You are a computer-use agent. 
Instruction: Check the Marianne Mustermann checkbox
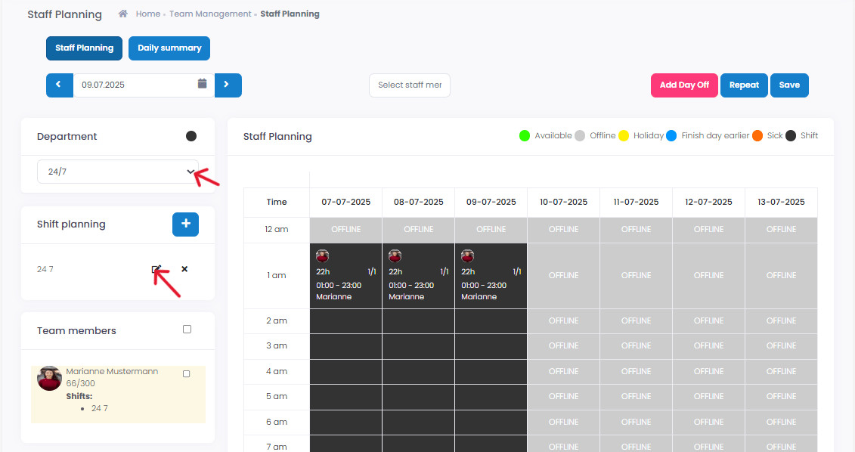point(187,374)
